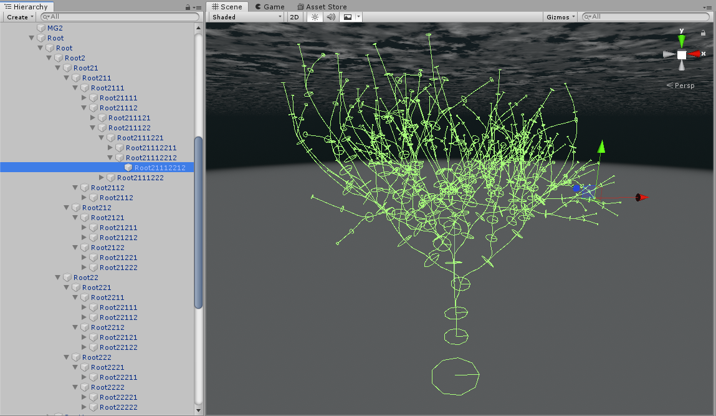The image size is (716, 416).
Task: Select Root22222 in Hierarchy
Action: click(x=118, y=407)
